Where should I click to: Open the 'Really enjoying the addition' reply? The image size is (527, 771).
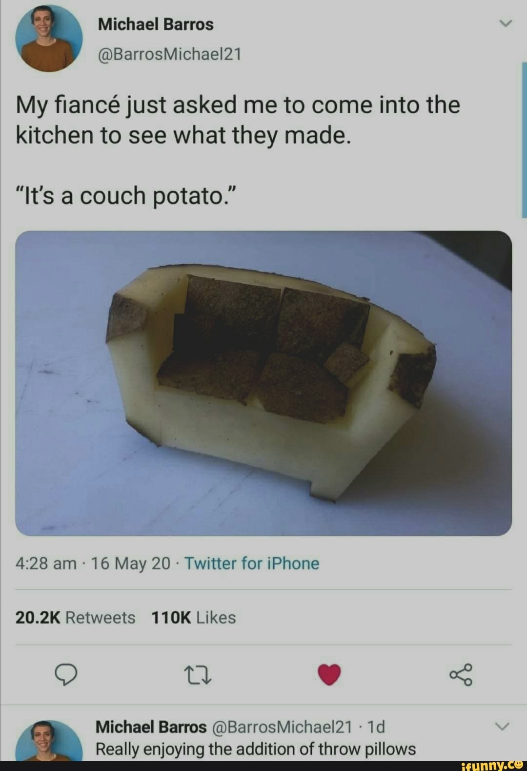[x=256, y=749]
